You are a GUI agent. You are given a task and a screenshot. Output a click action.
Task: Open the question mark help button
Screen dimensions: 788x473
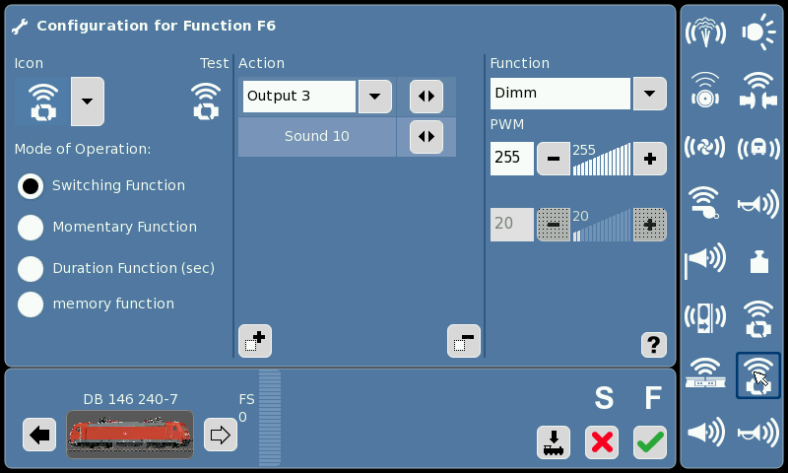click(654, 345)
